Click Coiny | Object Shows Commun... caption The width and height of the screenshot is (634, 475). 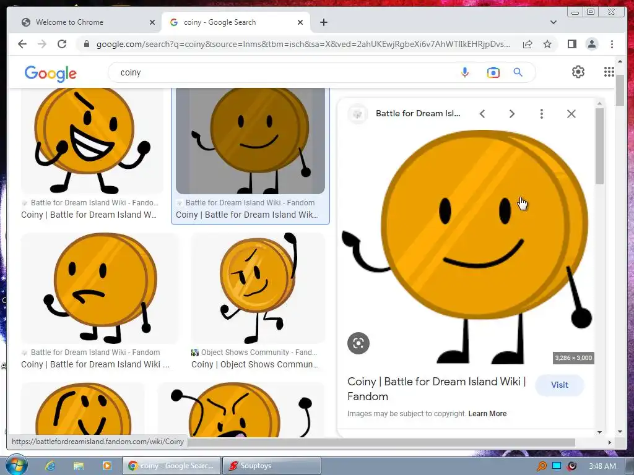click(254, 364)
